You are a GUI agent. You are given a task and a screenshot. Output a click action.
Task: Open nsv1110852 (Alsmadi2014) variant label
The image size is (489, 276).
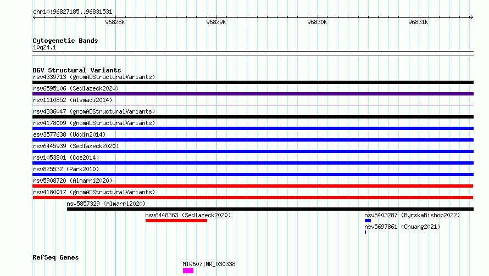click(x=73, y=100)
